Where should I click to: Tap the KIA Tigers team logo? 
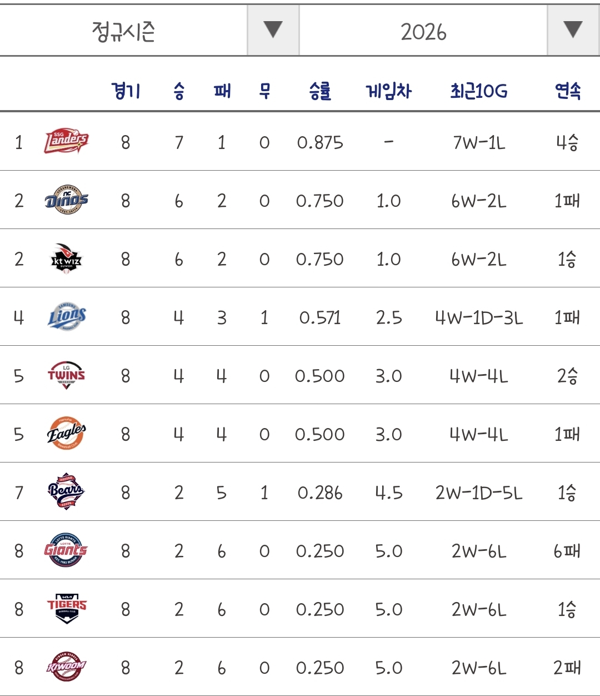[x=67, y=609]
